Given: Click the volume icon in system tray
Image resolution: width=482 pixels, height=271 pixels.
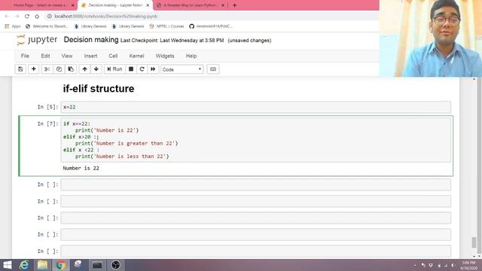Looking at the screenshot, I should pos(453,265).
